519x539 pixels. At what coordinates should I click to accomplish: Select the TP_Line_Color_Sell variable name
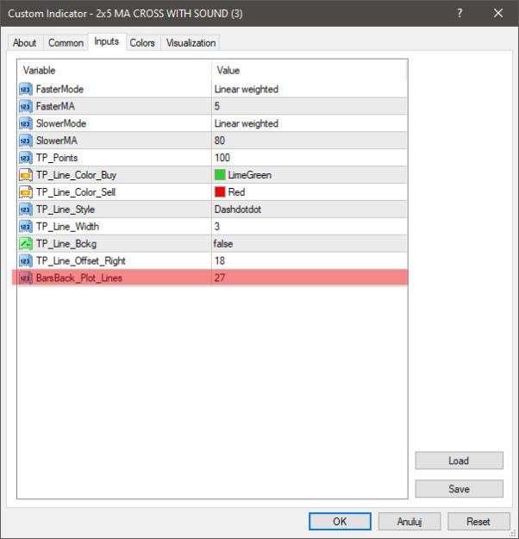click(x=76, y=192)
